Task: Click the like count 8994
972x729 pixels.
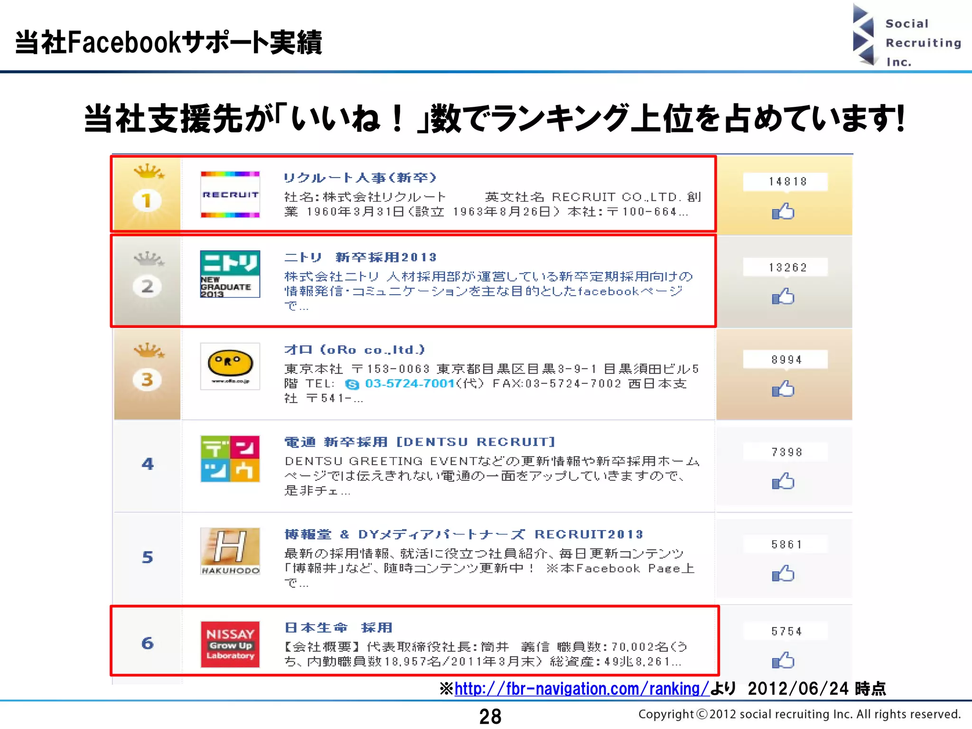Action: (786, 360)
